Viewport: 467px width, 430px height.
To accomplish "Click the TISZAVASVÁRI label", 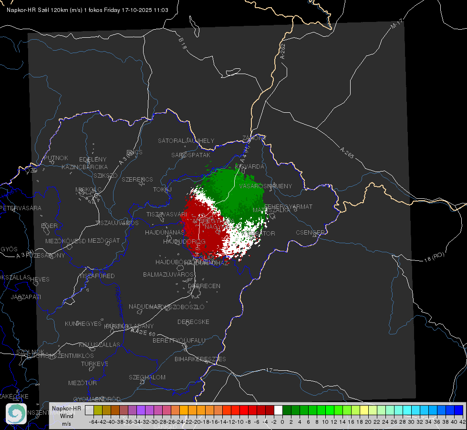I will tap(167, 214).
